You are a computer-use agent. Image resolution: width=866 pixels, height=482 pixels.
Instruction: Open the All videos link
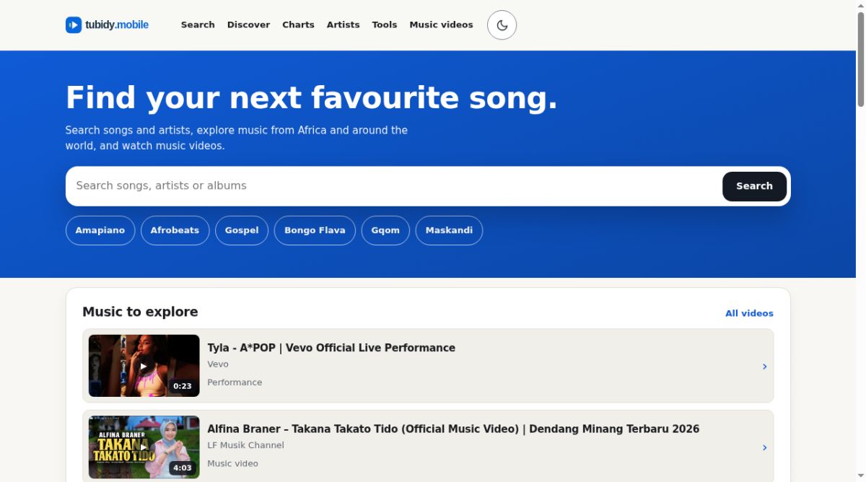(749, 313)
